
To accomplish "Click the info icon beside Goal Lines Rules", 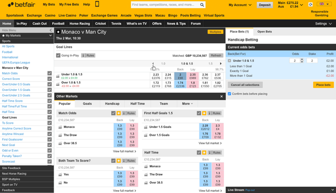I will tap(83, 55).
